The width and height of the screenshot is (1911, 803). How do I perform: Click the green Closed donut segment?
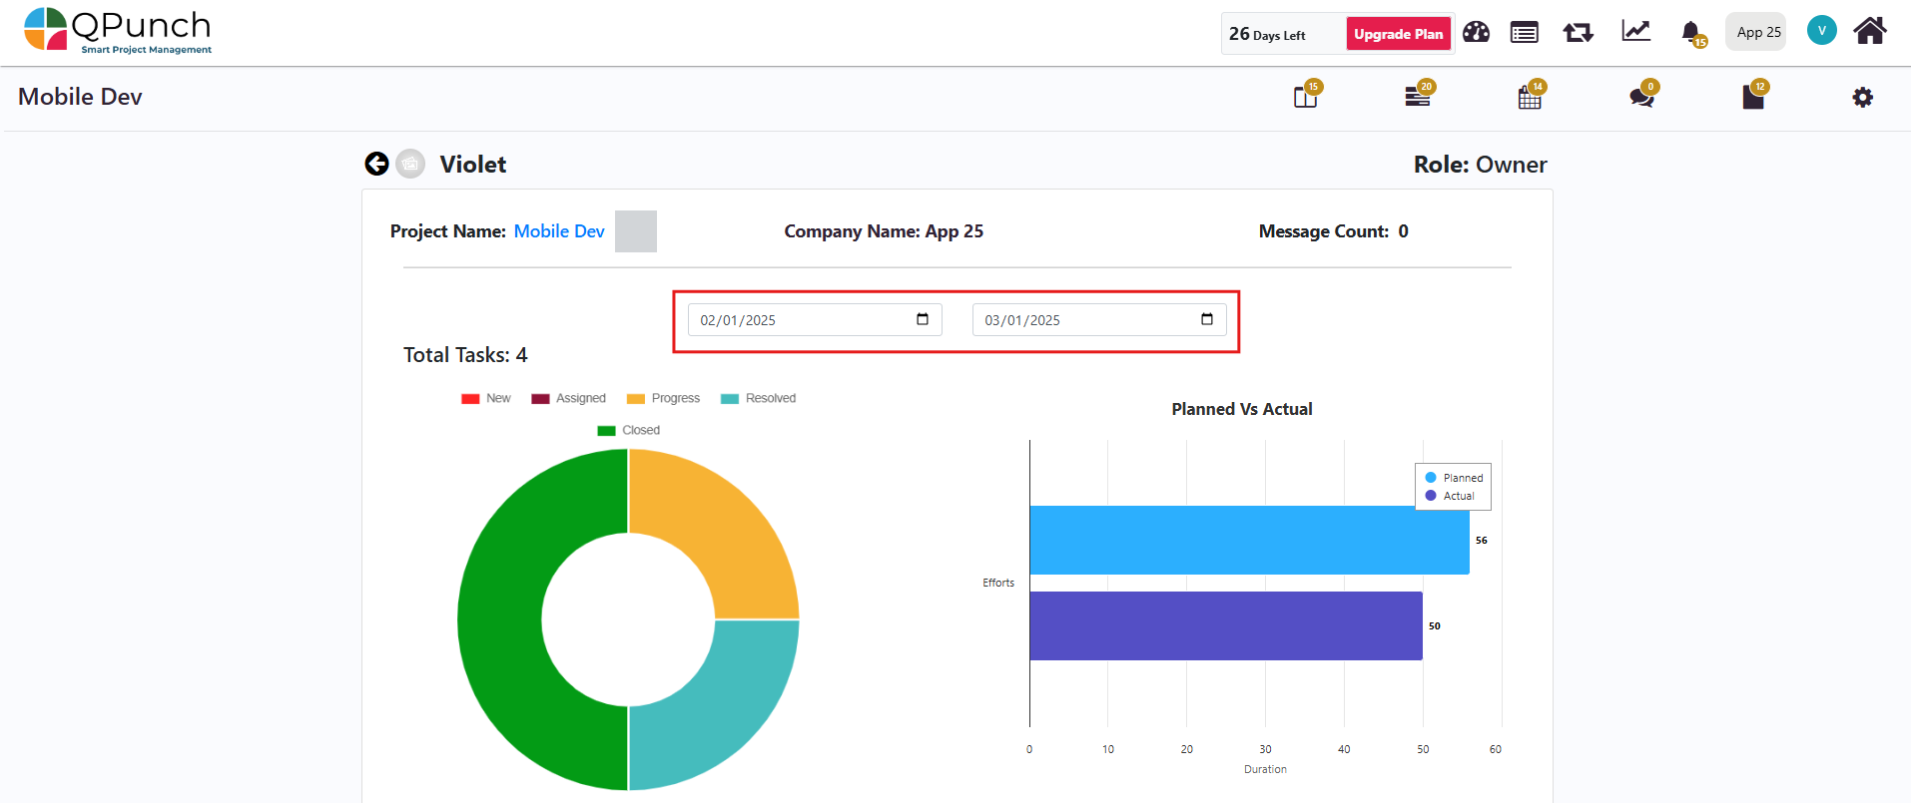coord(499,619)
